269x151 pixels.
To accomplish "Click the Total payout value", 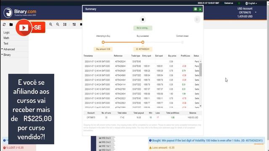I will [x=139, y=117].
